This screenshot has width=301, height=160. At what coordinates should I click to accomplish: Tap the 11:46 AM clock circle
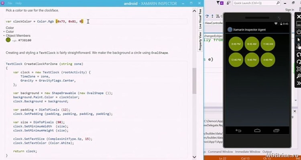click(268, 44)
